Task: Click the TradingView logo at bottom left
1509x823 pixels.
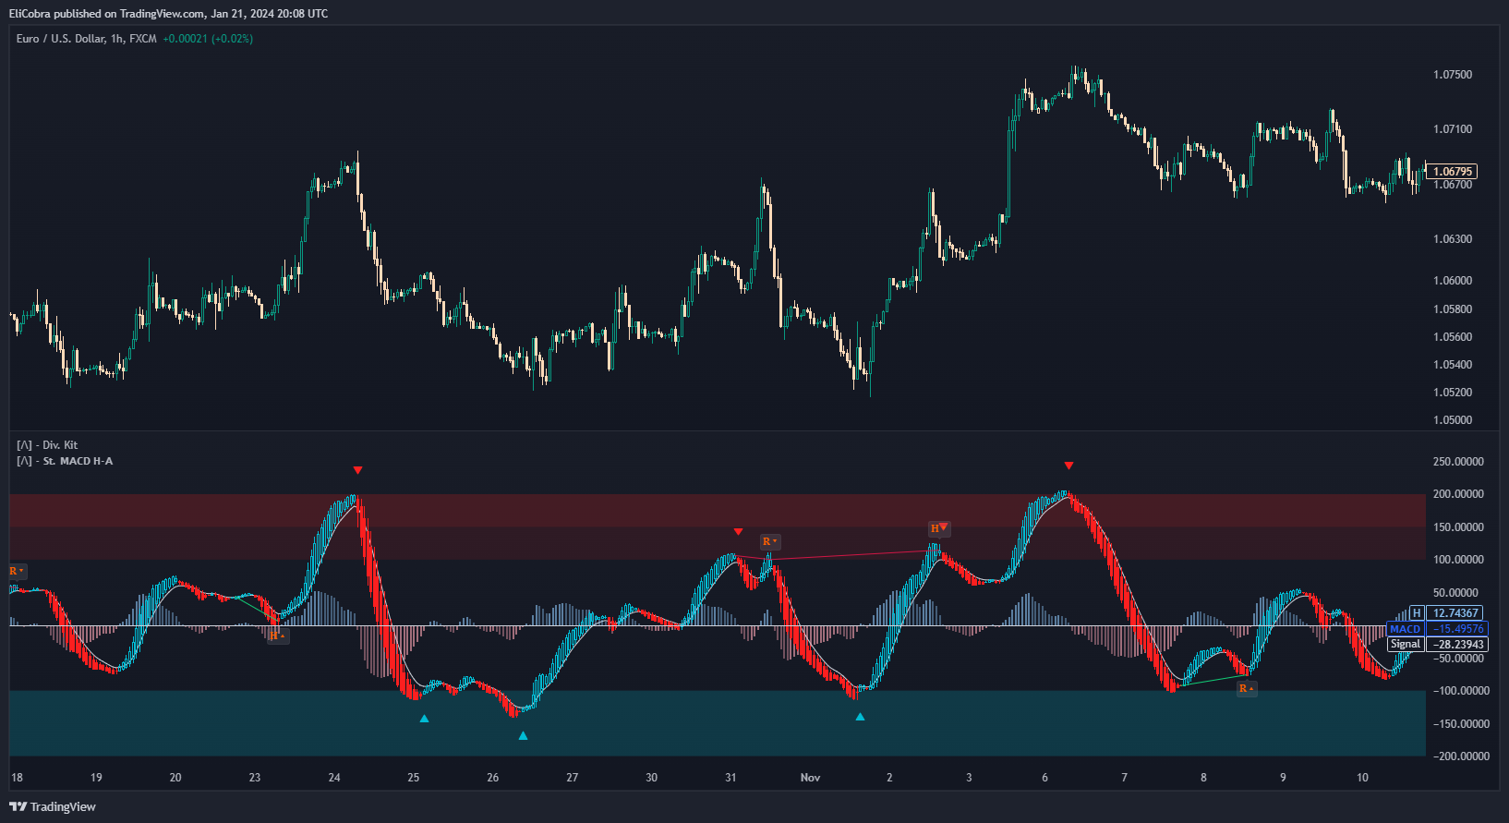Action: (x=53, y=806)
